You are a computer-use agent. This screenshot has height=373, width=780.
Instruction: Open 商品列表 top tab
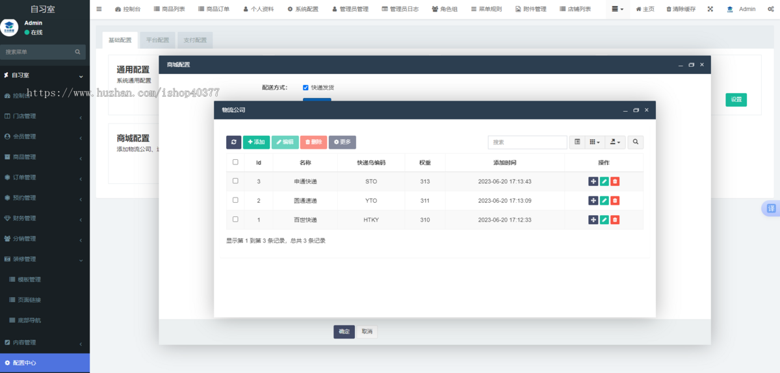[169, 9]
